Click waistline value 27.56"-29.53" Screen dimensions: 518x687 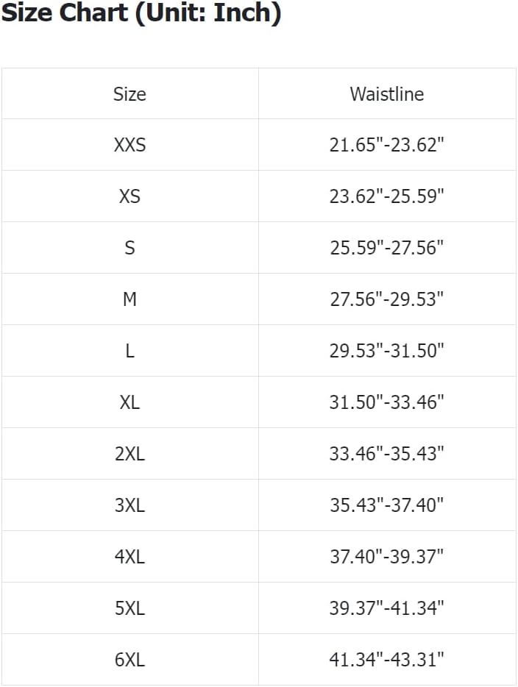click(x=387, y=299)
